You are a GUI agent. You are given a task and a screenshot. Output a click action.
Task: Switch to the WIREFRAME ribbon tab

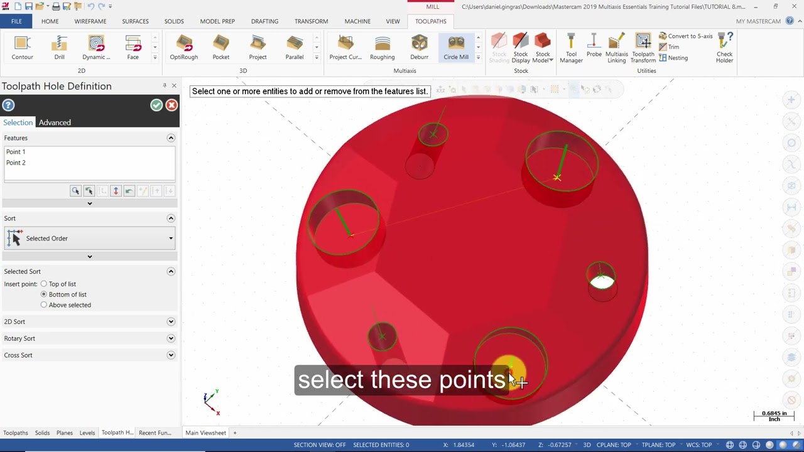click(x=90, y=21)
